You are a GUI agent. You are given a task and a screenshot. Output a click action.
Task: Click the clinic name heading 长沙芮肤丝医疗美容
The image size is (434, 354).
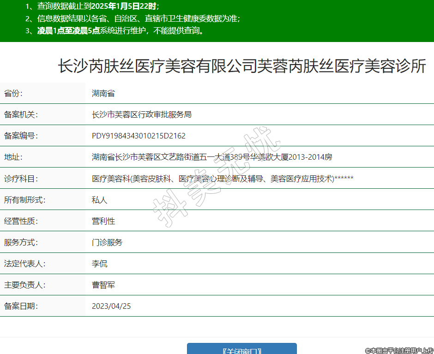(x=241, y=66)
